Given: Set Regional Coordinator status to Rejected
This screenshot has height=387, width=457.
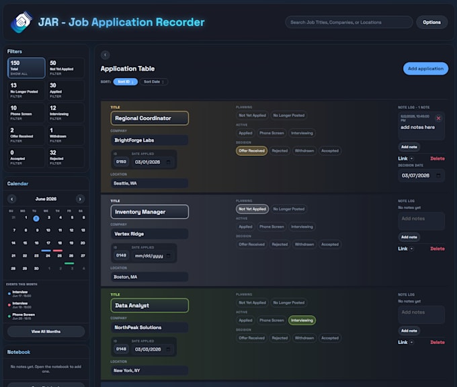Looking at the screenshot, I should click(280, 150).
